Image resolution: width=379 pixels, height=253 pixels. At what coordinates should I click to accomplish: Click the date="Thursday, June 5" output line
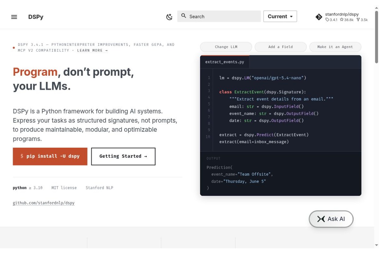coord(239,181)
